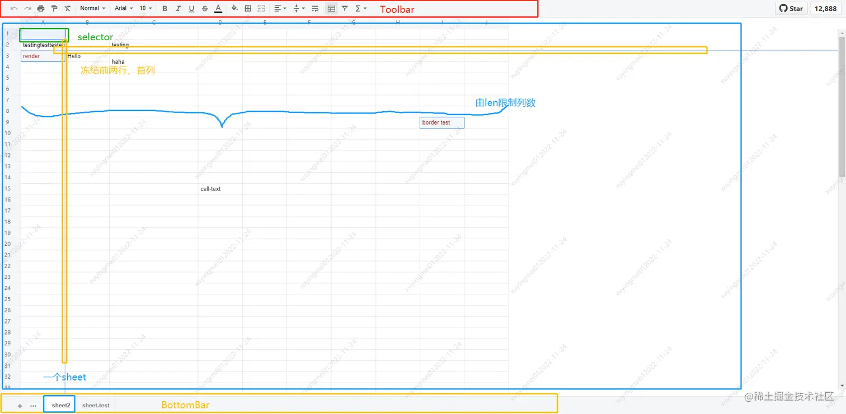Redo the last action
Viewport: 846px width, 414px height.
click(x=27, y=8)
